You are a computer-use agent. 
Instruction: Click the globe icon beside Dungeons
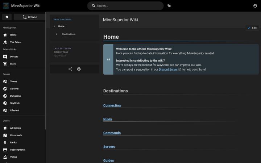click(5, 96)
